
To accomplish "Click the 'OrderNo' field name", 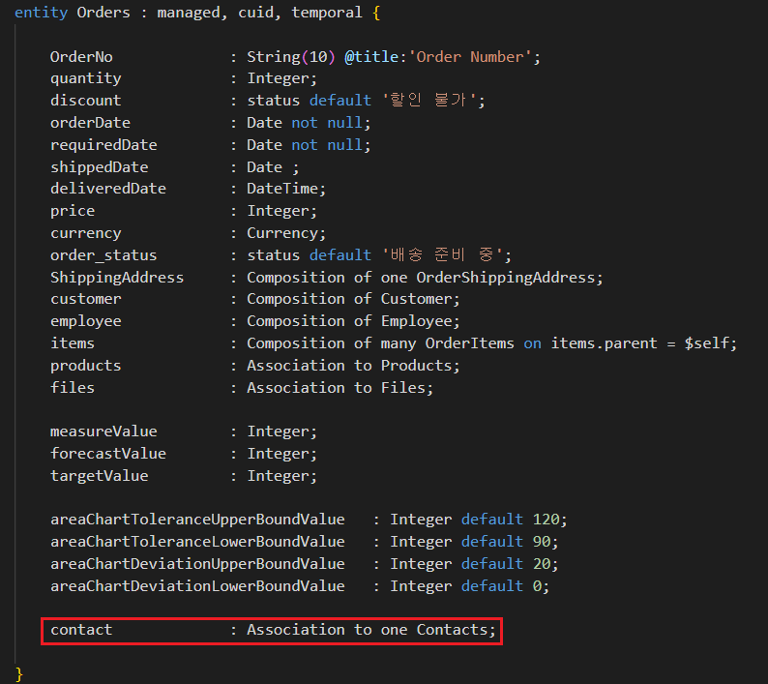I will click(81, 57).
